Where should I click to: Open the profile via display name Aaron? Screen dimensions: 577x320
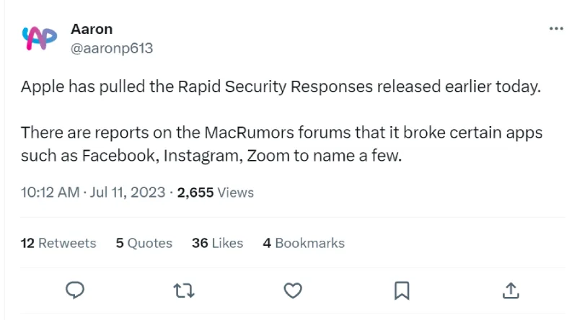[x=92, y=29]
